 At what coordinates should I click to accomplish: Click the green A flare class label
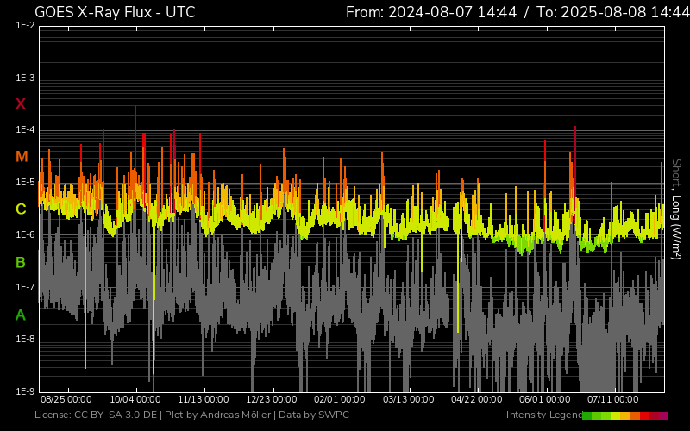[x=21, y=315]
